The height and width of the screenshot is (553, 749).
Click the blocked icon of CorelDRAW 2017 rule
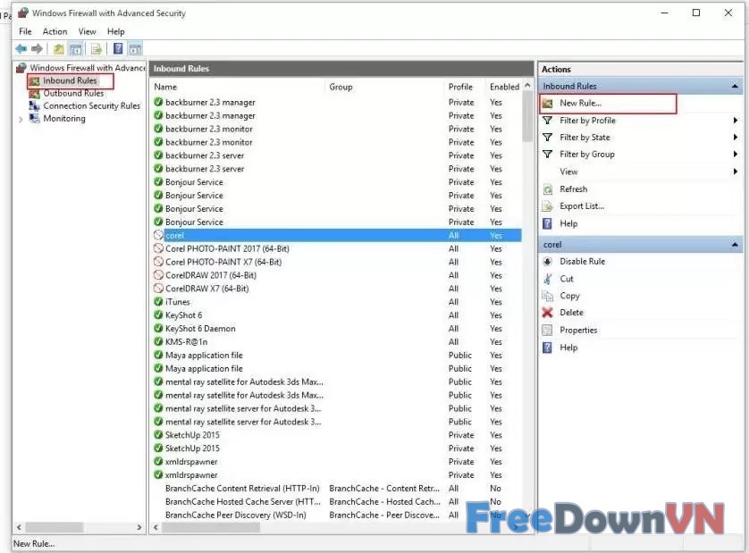[158, 275]
